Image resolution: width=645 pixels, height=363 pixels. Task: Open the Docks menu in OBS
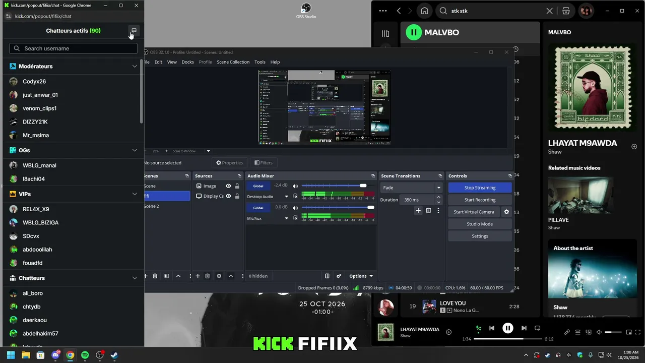(187, 62)
